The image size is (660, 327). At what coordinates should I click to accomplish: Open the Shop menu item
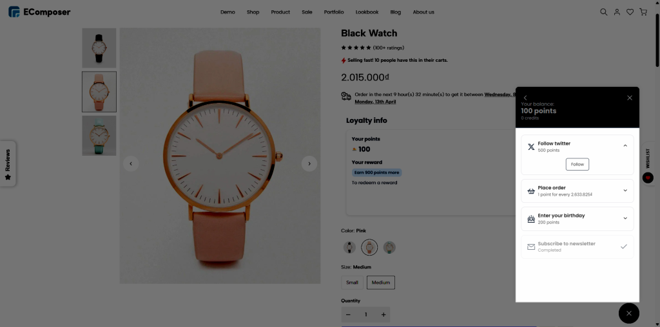253,12
